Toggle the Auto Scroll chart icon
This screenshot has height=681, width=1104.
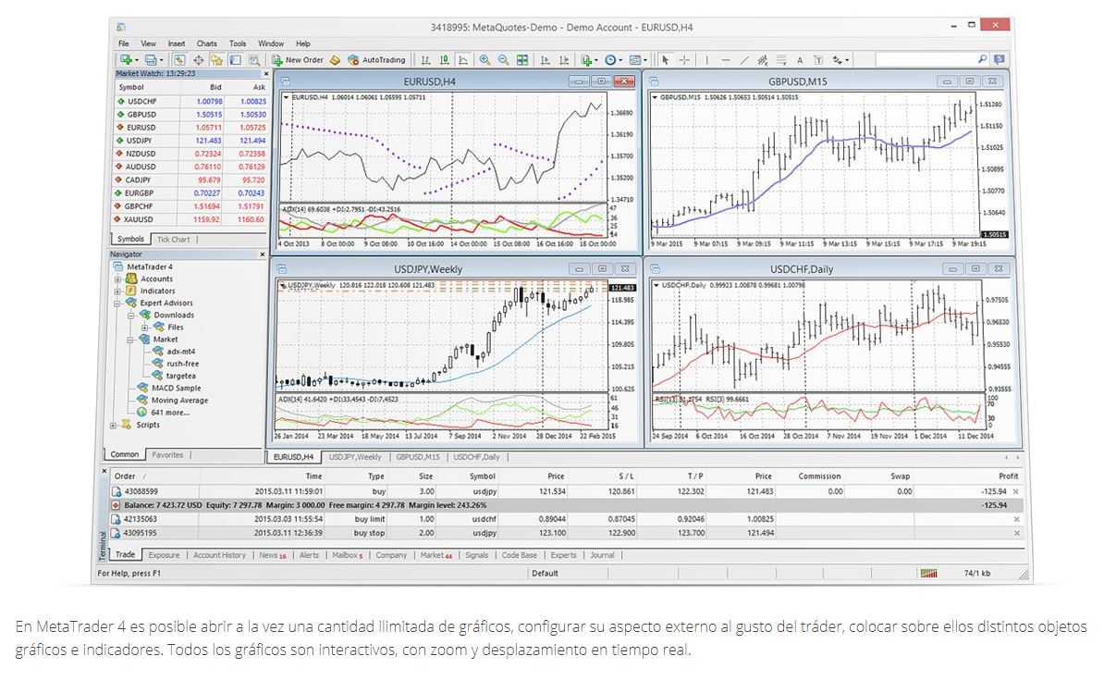(545, 60)
